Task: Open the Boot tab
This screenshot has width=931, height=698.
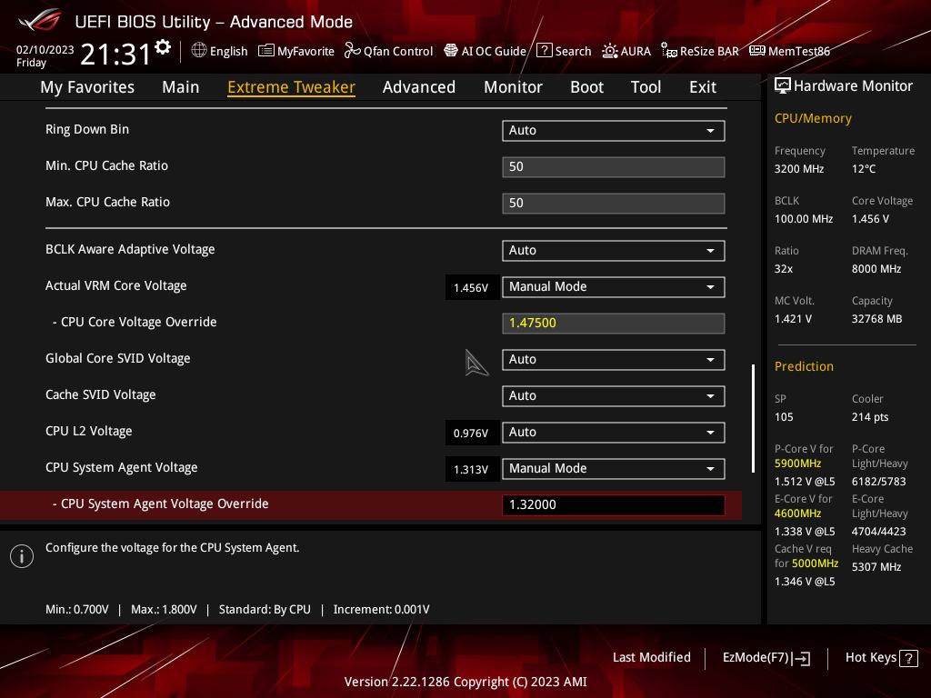Action: point(586,87)
